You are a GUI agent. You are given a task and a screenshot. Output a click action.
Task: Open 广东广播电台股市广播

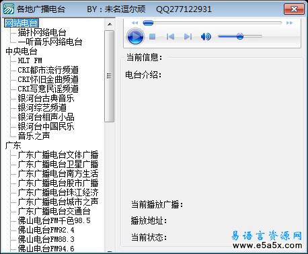(58, 183)
